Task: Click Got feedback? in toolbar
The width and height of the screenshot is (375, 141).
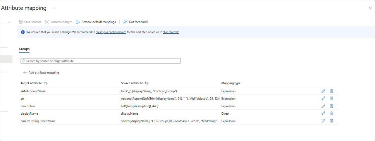Action: [x=136, y=22]
